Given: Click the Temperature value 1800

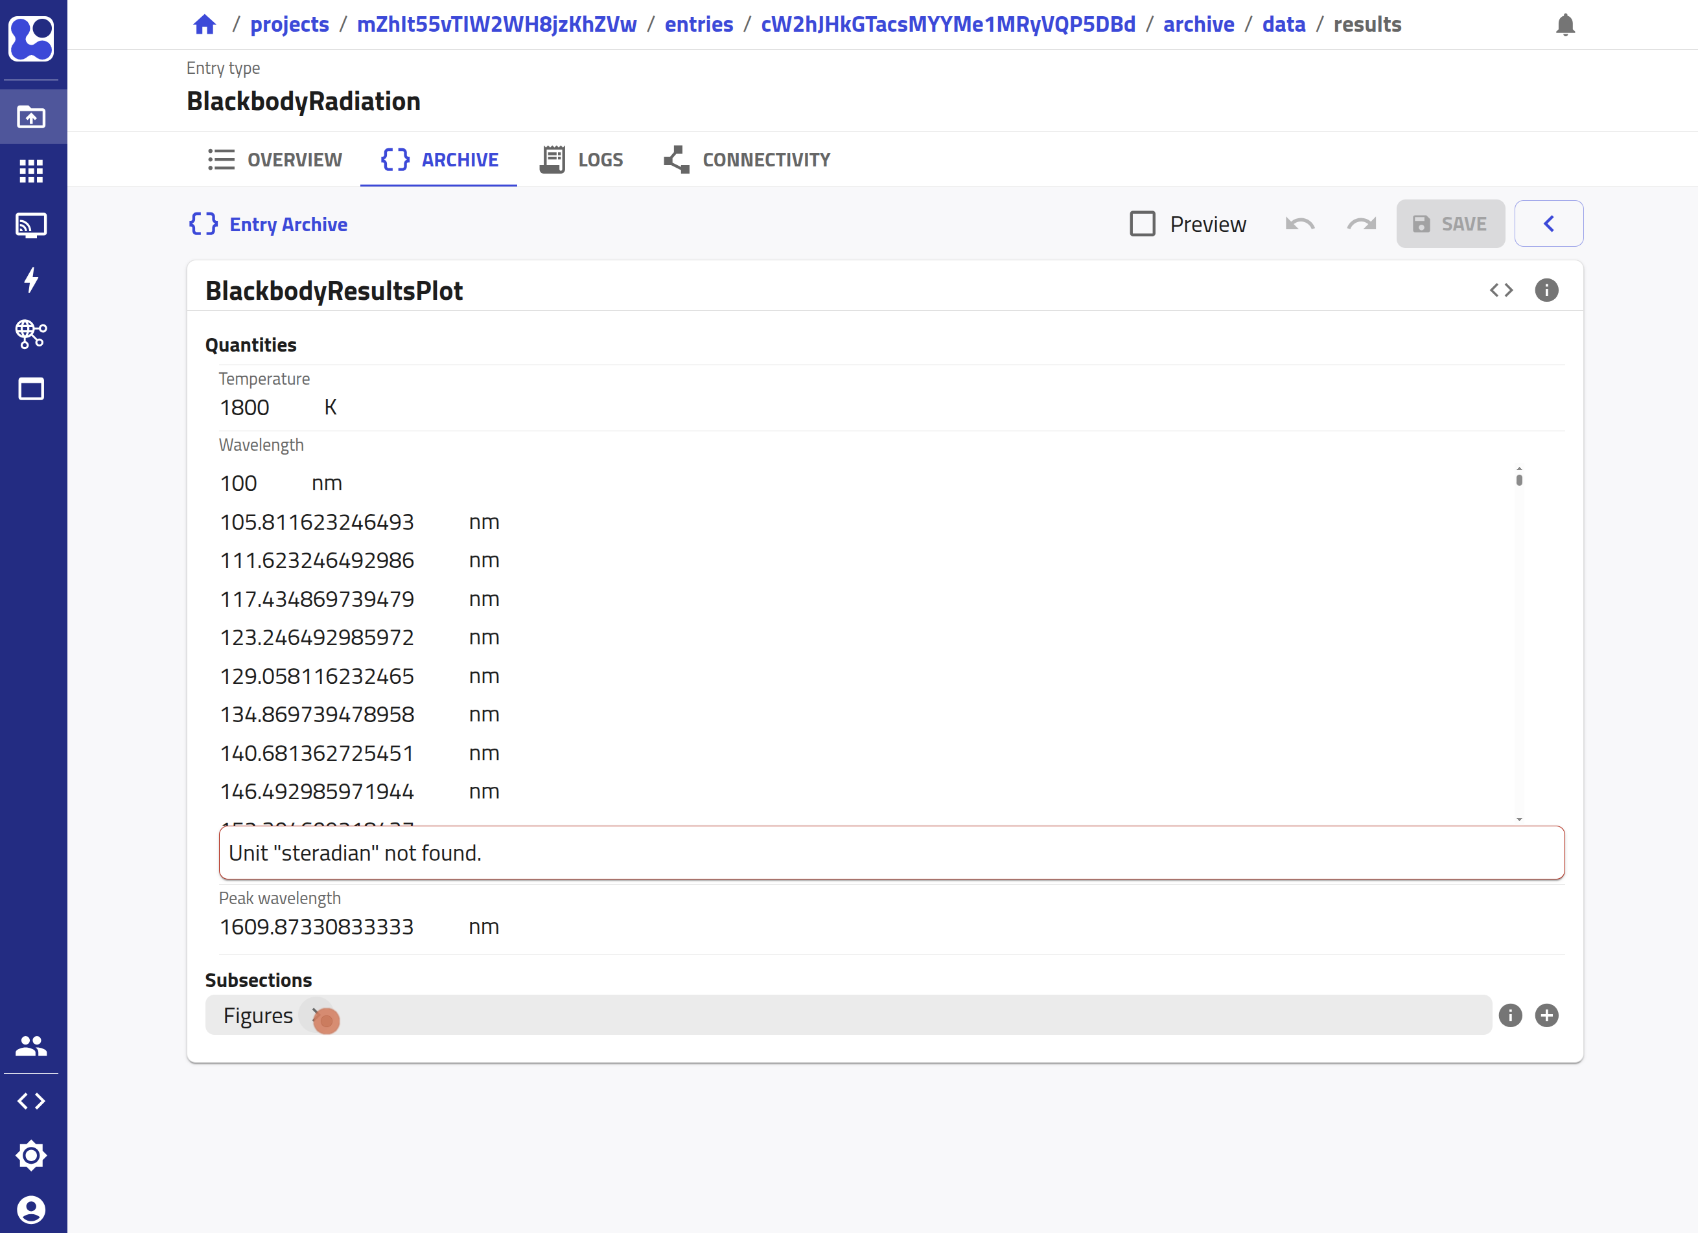Looking at the screenshot, I should (x=245, y=408).
